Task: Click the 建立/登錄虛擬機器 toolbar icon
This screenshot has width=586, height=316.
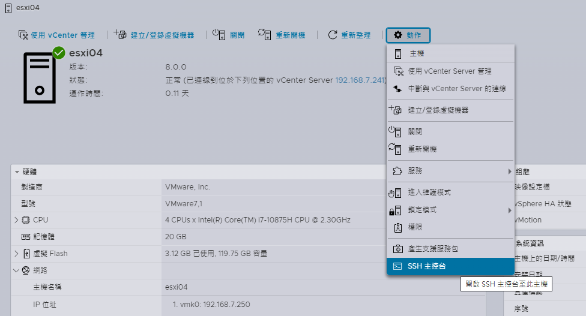Action: point(120,34)
